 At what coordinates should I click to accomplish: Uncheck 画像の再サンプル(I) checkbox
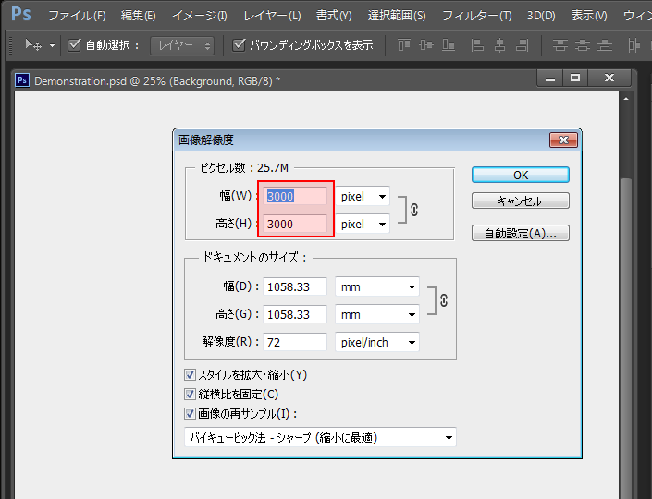point(190,413)
